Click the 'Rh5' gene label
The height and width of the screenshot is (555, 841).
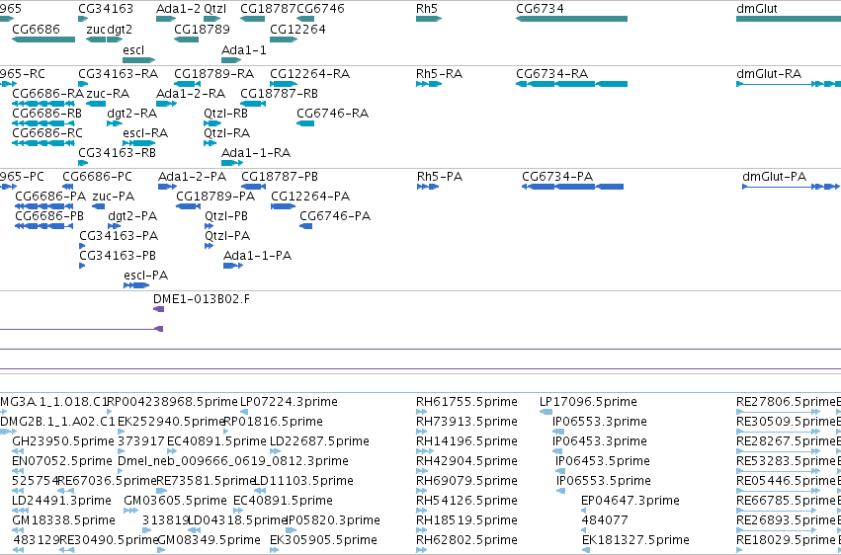(x=427, y=9)
